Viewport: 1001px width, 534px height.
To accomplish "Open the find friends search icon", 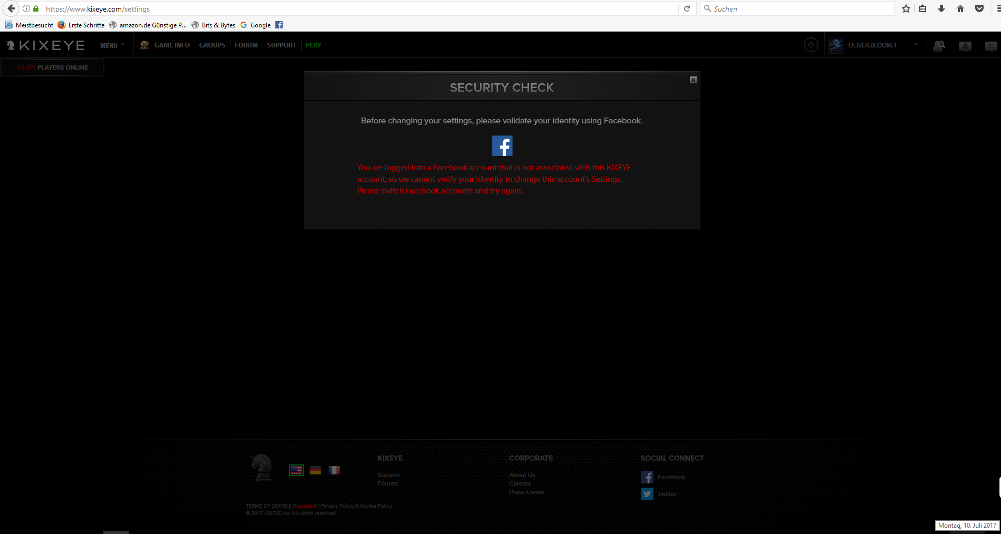I will (939, 46).
